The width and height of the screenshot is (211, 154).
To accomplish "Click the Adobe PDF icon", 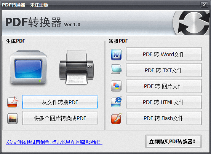I will point(13,102).
